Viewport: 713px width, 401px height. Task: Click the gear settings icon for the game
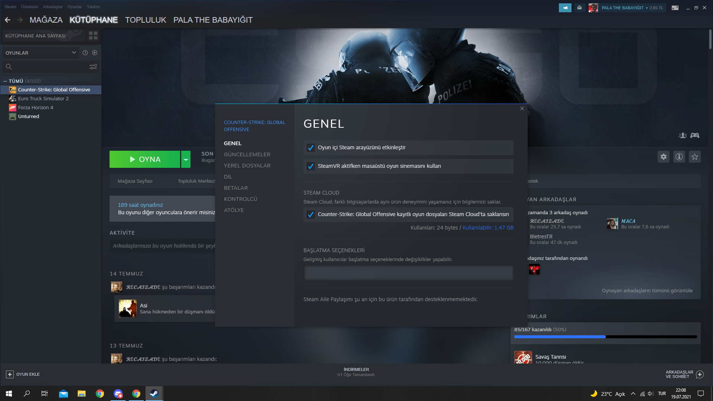tap(664, 157)
